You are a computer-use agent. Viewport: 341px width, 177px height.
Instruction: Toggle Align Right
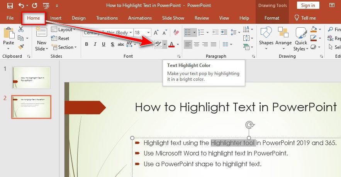point(205,44)
